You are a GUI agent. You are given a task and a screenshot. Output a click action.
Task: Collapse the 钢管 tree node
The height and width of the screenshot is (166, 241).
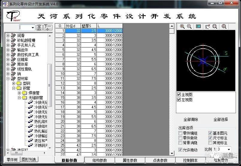(13, 88)
